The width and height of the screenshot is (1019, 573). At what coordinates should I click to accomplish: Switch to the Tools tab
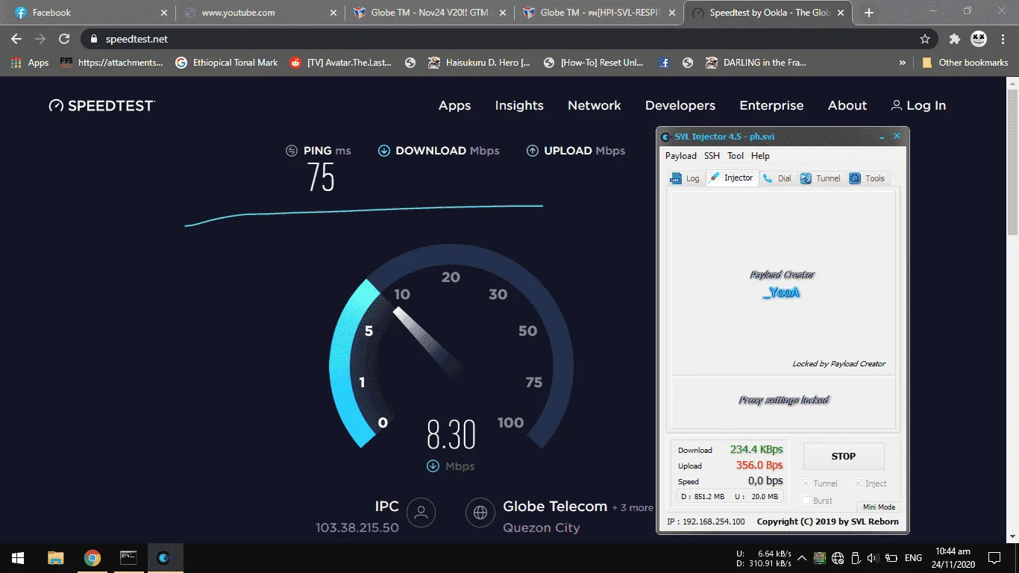click(867, 178)
